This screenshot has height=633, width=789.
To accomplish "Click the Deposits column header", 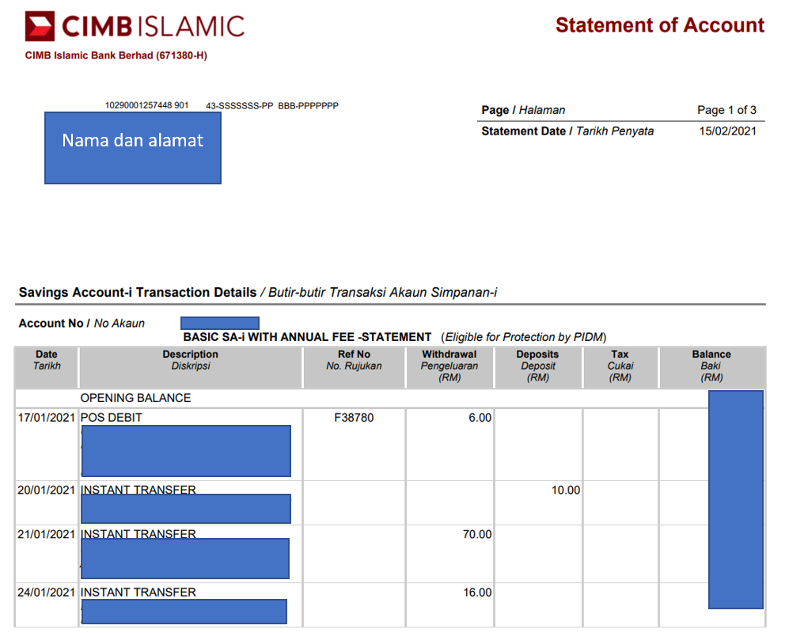I will (537, 366).
